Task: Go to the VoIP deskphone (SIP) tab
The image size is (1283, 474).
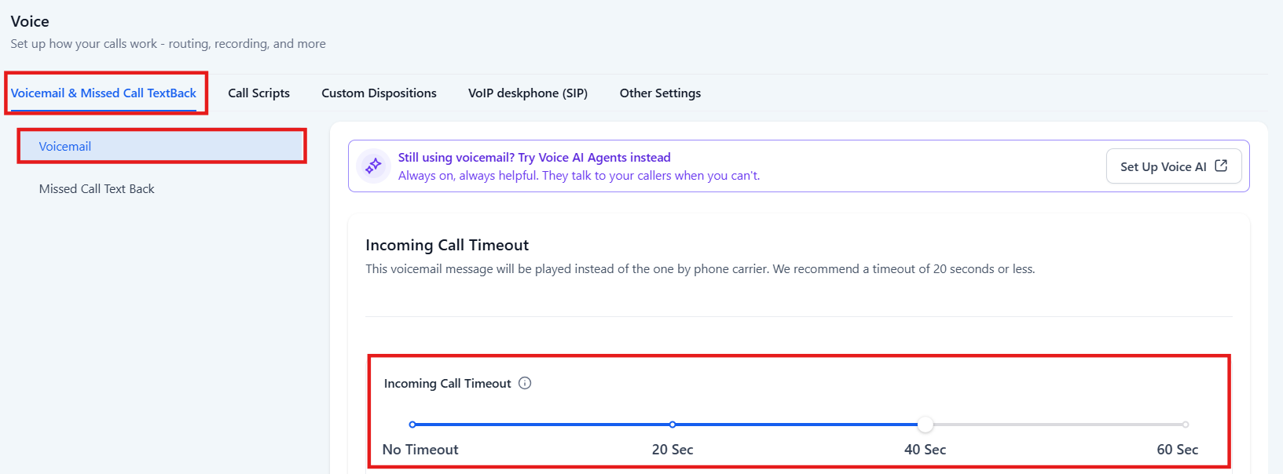Action: click(528, 93)
